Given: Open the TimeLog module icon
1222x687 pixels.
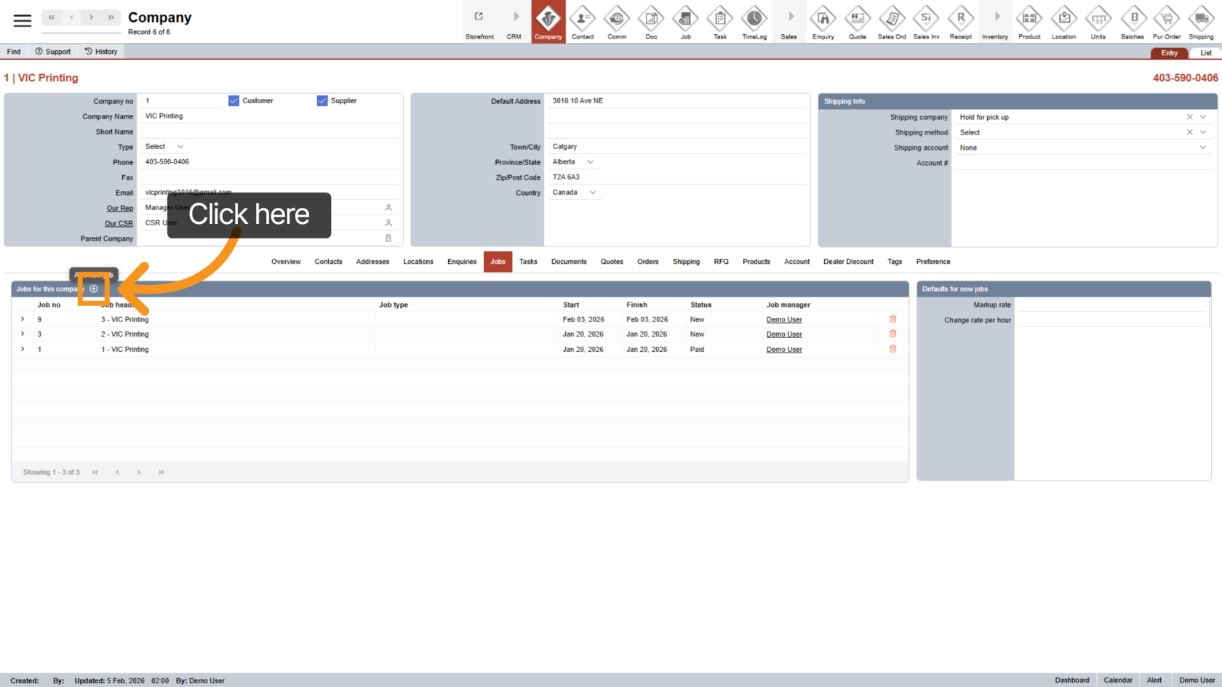Looking at the screenshot, I should [x=754, y=22].
